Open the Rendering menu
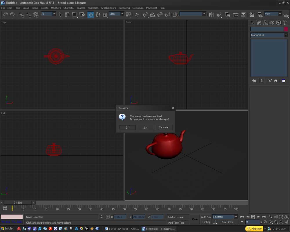This screenshot has height=232, width=290. click(x=124, y=8)
